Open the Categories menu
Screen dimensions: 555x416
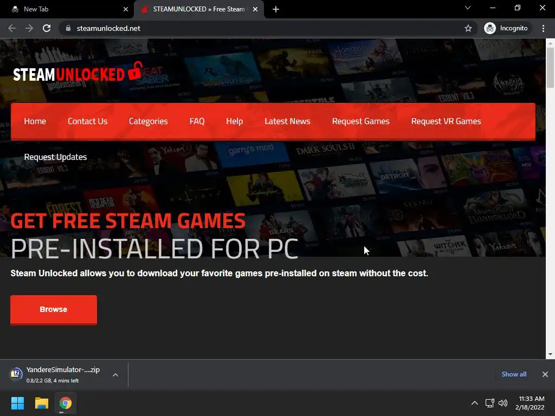(x=149, y=121)
